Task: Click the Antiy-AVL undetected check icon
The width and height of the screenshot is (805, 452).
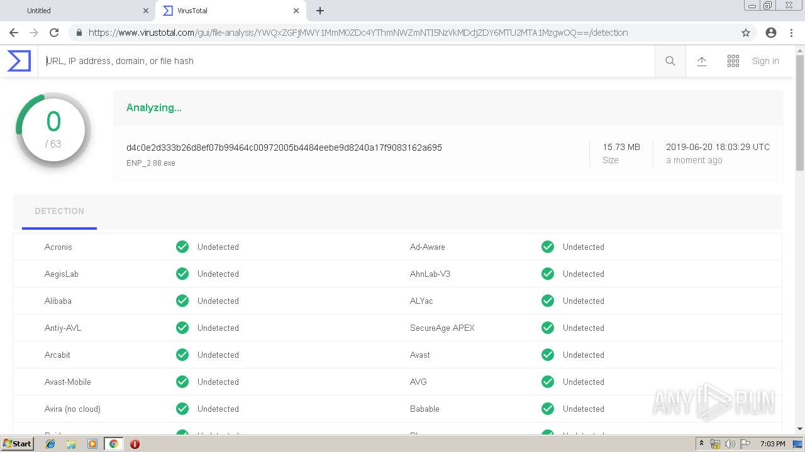Action: [182, 328]
